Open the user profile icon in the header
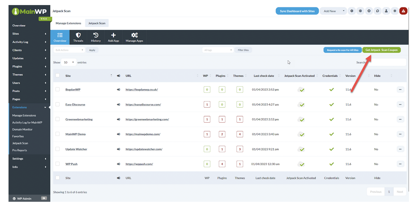Image resolution: width=418 pixels, height=210 pixels. click(x=386, y=11)
